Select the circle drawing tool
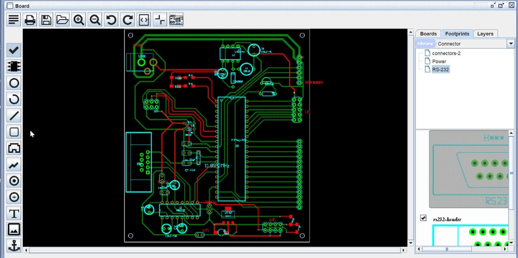Screen dimensions: 518x258 [14, 83]
